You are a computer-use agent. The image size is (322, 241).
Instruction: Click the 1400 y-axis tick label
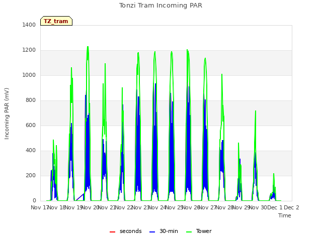29,25
